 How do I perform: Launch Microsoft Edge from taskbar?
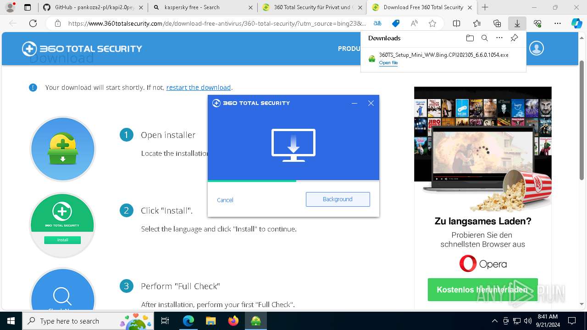pyautogui.click(x=188, y=321)
